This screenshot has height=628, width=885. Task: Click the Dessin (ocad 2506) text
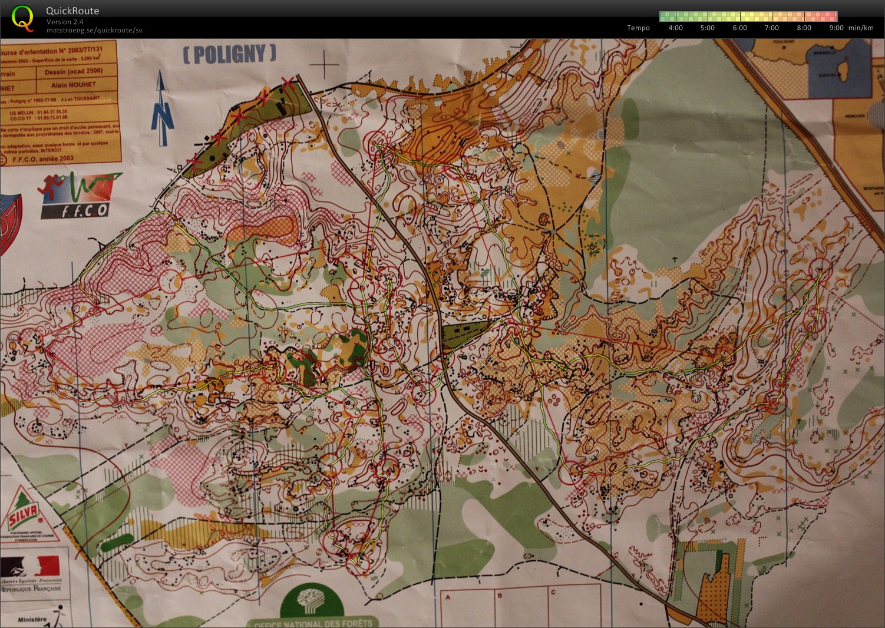[x=73, y=71]
